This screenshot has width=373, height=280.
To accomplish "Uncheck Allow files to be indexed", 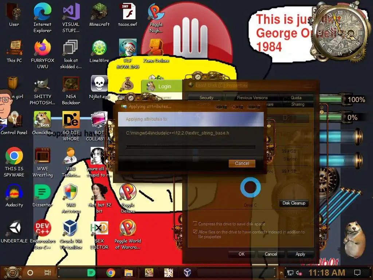I will coord(195,232).
